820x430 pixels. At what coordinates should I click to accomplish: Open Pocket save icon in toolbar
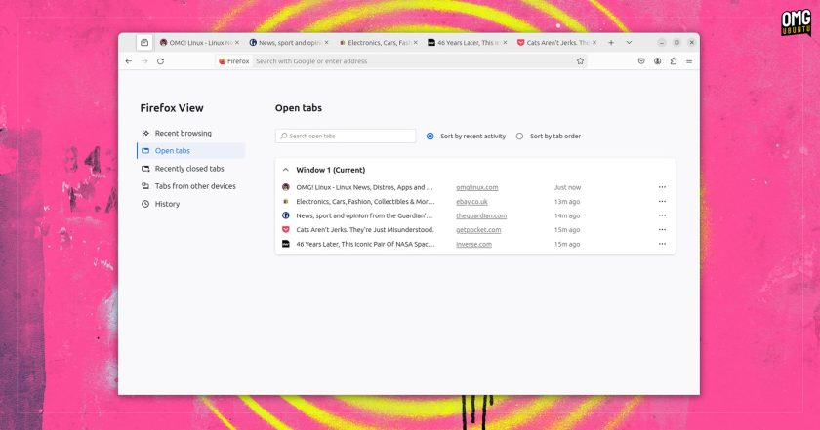tap(641, 61)
